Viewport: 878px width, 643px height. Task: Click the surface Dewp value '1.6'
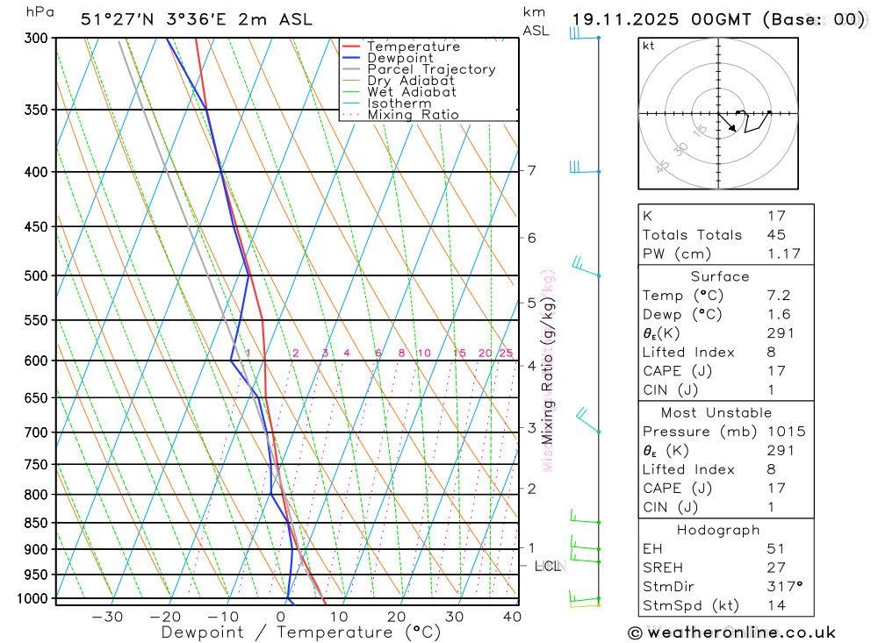point(779,315)
